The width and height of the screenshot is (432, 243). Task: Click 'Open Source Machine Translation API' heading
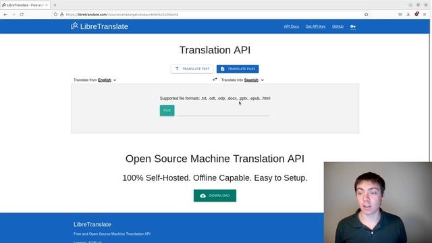[215, 159]
